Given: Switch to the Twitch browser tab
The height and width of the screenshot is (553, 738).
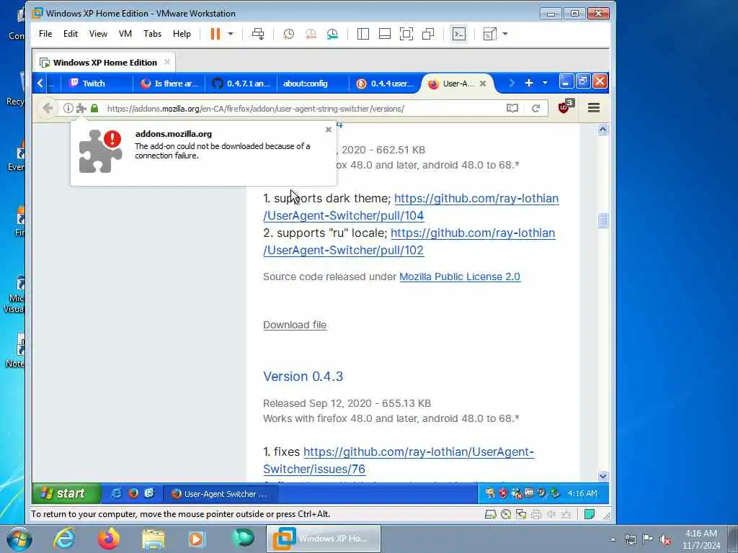Looking at the screenshot, I should click(95, 84).
